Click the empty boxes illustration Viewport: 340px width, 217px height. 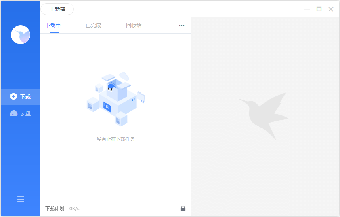coord(116,99)
